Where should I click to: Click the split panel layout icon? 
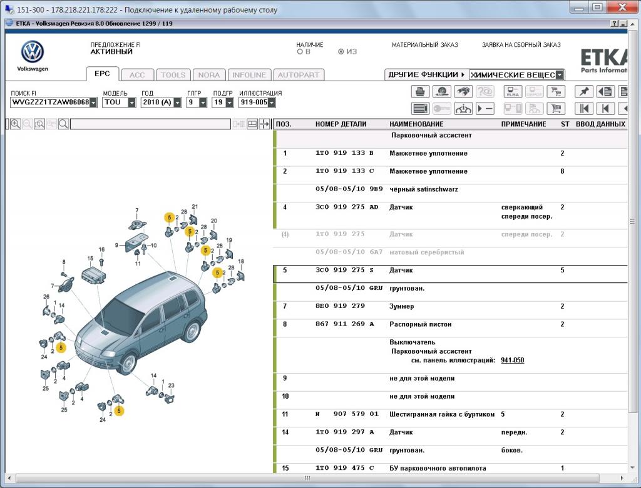[x=252, y=124]
